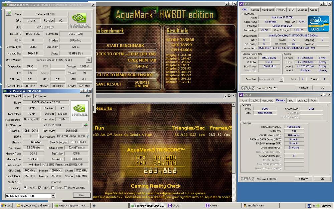Toggle the CUDA checkbox in GPU-Z

(x=40, y=188)
